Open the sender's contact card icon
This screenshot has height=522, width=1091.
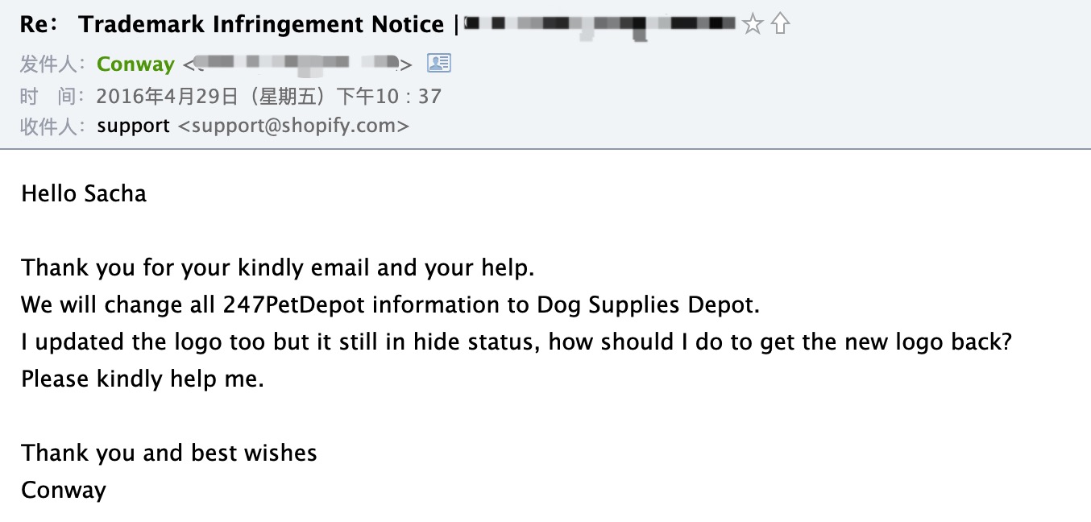439,63
